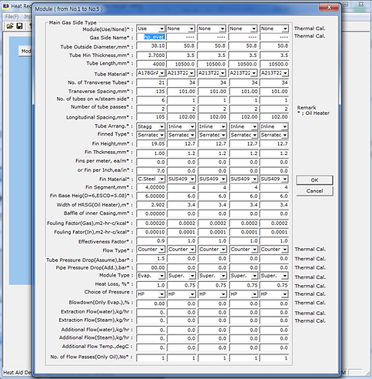Click Number of tube passes field for module 1
The height and width of the screenshot is (379, 372).
tap(151, 109)
